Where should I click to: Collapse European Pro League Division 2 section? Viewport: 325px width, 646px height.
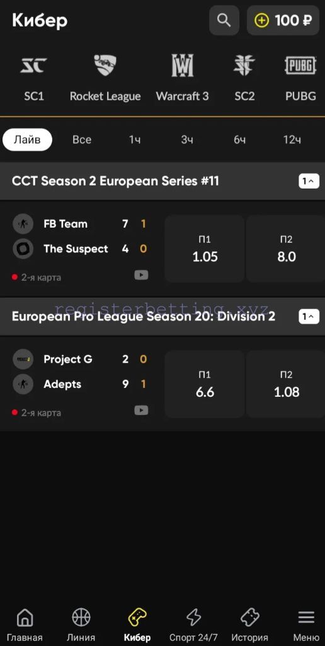pyautogui.click(x=309, y=317)
